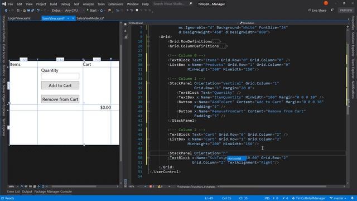357x201 pixels.
Task: Click the master branch indicator
Action: click(338, 198)
